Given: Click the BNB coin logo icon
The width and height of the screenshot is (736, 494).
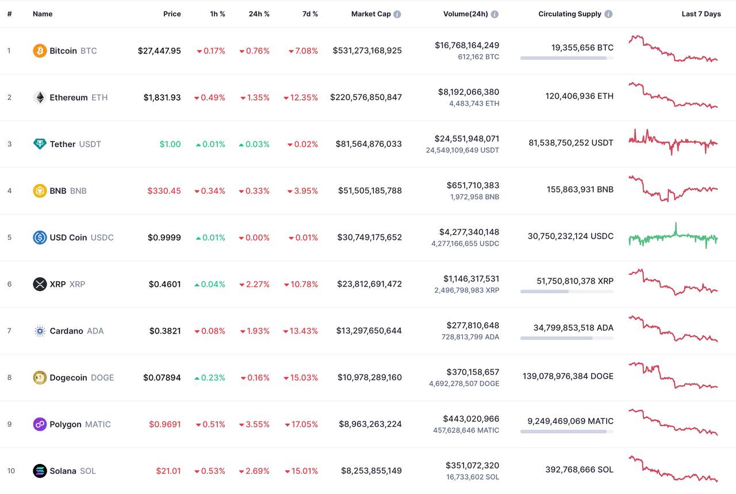Looking at the screenshot, I should [40, 190].
